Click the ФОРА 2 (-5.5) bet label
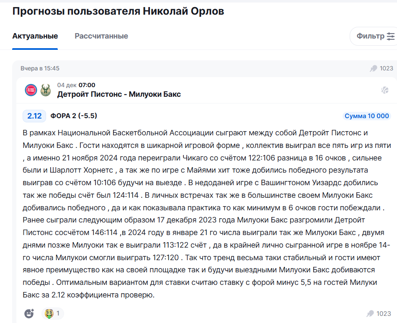 pos(74,116)
